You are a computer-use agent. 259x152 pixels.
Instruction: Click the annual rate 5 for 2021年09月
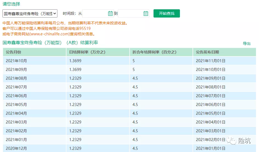(x=161, y=70)
